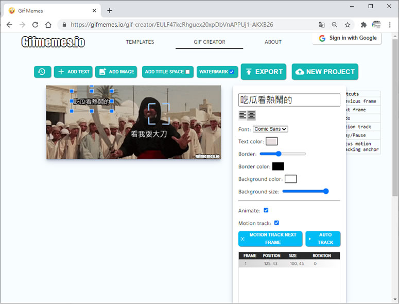The width and height of the screenshot is (399, 304).
Task: Close the Gif Memes browser tab
Action: click(94, 11)
